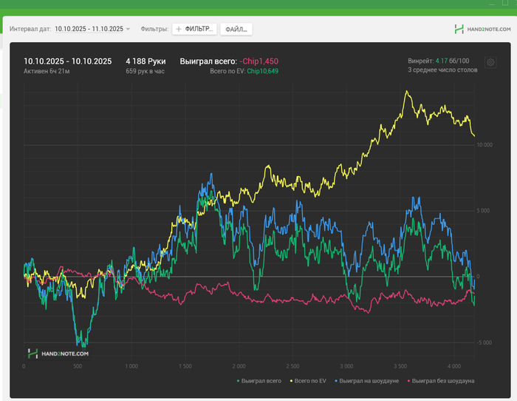Click the HAND2NOTE.COM watermark inside the chart

58,354
